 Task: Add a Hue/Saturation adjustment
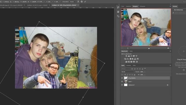pyautogui.click(x=125, y=59)
